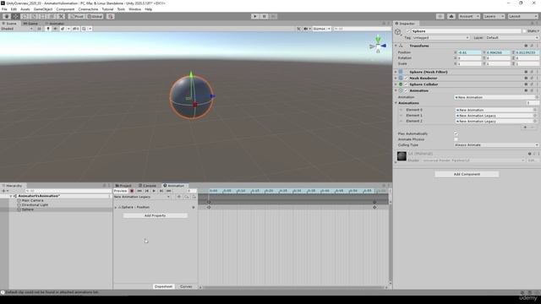The width and height of the screenshot is (541, 304).
Task: Open the Gizmos dropdown in Scene view
Action: click(x=321, y=29)
